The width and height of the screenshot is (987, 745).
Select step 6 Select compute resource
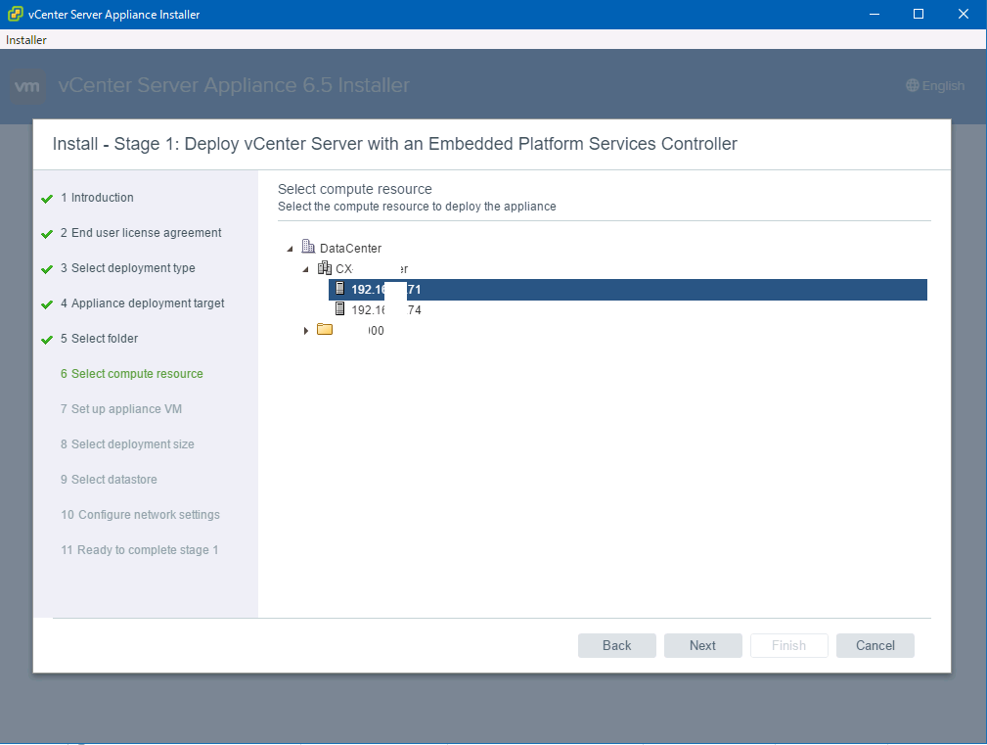pyautogui.click(x=131, y=374)
